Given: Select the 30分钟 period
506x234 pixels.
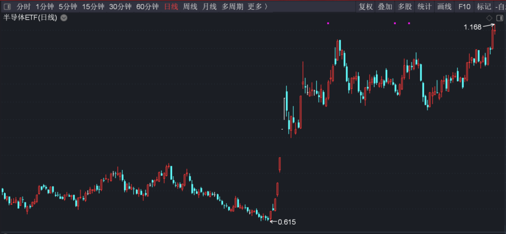Looking at the screenshot, I should [120, 7].
